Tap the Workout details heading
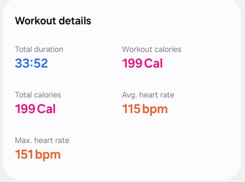This screenshot has width=245, height=182. point(53,21)
